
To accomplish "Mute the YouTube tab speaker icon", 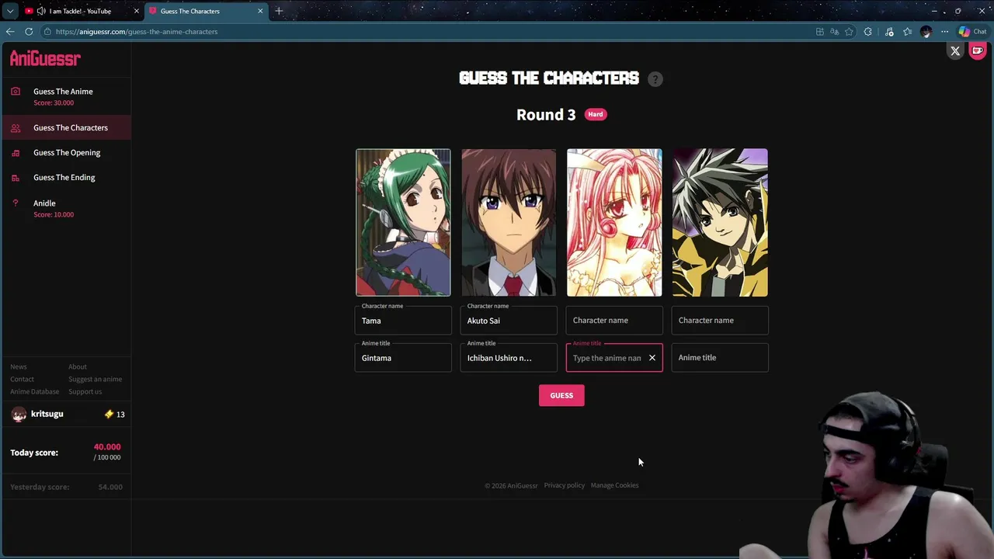I will tap(40, 12).
